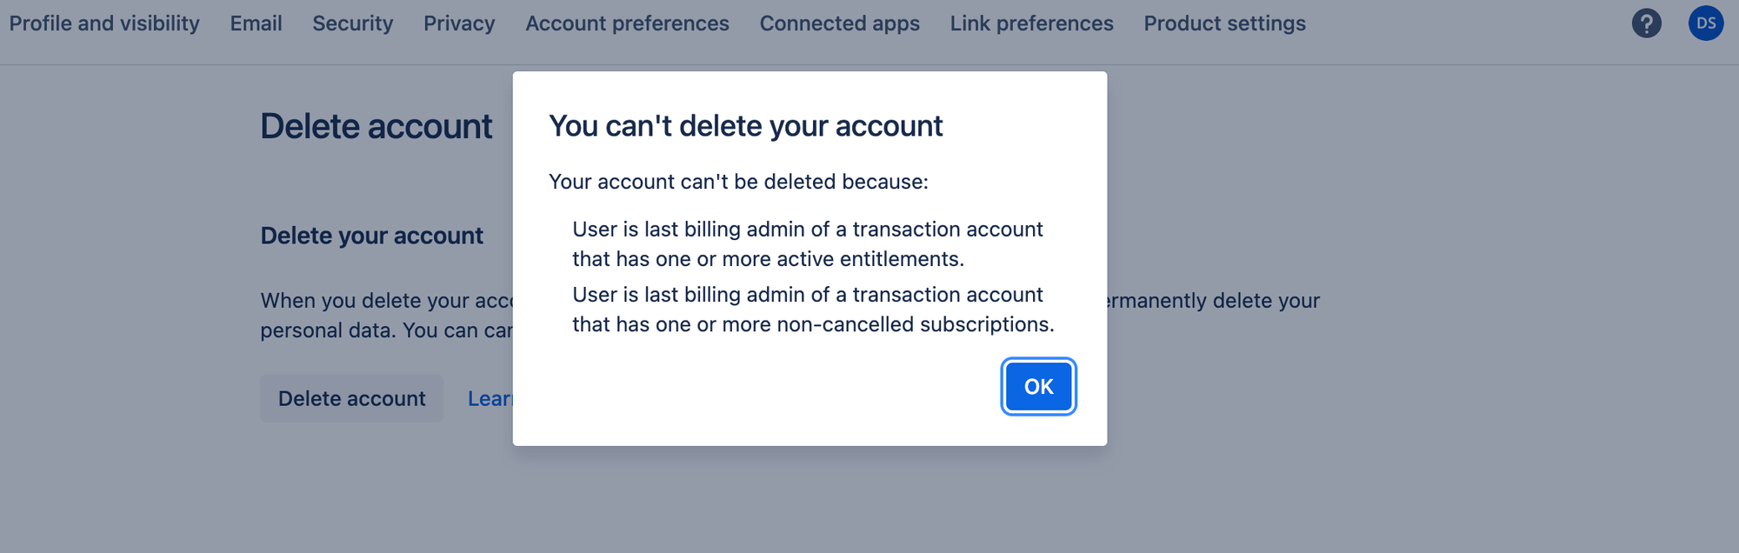Select the non-cancelled subscriptions reason text
This screenshot has height=553, width=1739.
(813, 310)
